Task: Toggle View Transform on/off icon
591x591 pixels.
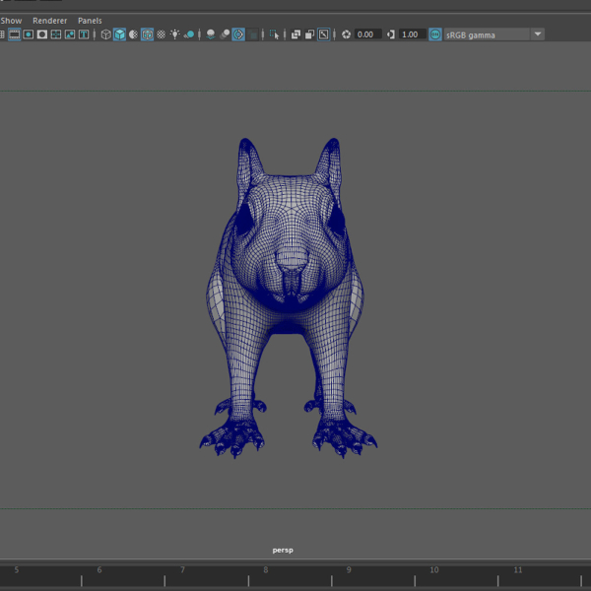Action: coord(435,34)
